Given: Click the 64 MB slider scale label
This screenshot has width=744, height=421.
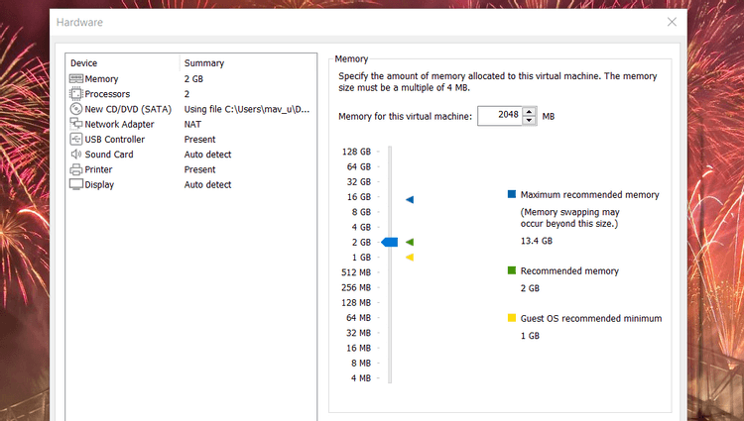Looking at the screenshot, I should pyautogui.click(x=359, y=318).
